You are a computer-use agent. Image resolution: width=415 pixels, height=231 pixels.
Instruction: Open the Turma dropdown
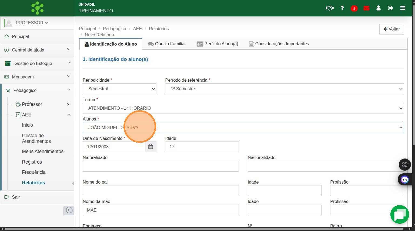[x=243, y=108]
